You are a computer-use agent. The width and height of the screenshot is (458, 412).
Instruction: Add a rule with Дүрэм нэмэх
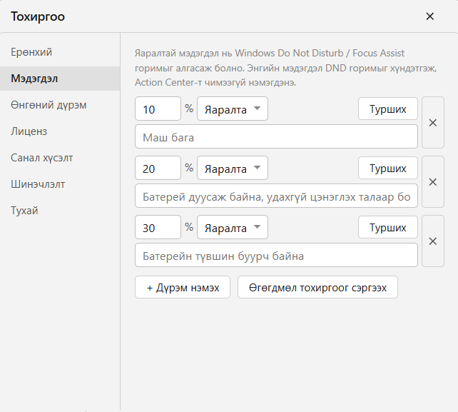[183, 287]
